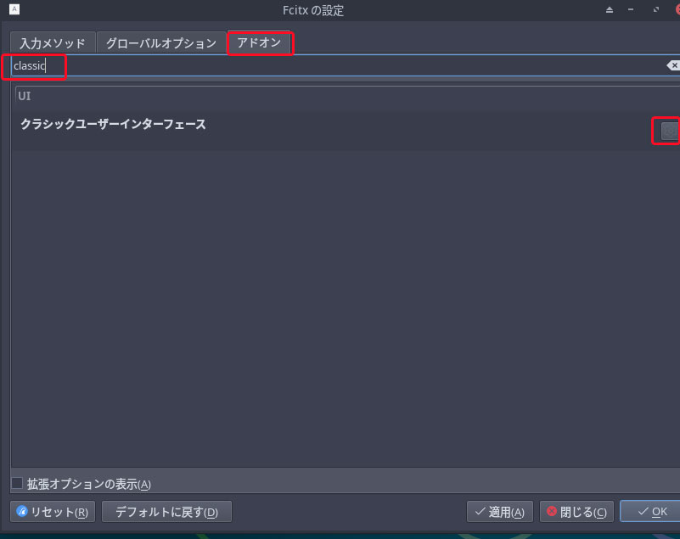Click the UI category header

point(347,96)
